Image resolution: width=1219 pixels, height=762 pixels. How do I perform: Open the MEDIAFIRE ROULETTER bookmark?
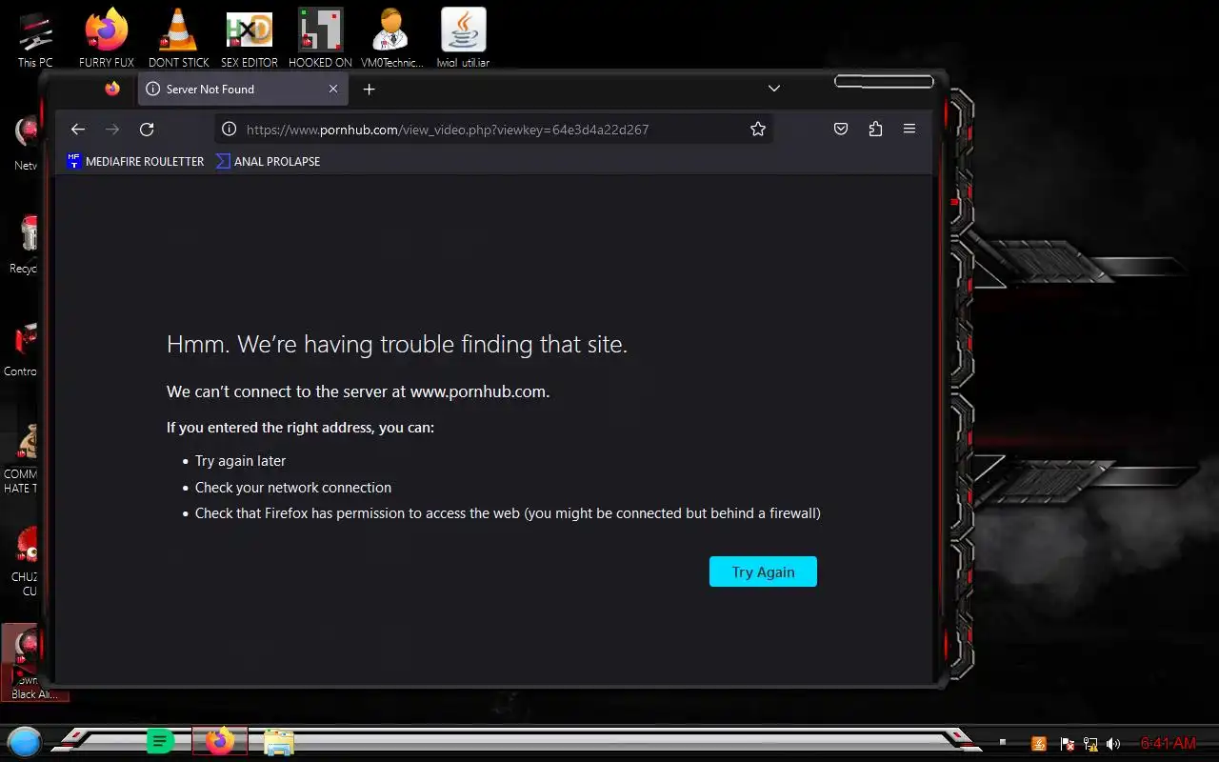point(135,162)
